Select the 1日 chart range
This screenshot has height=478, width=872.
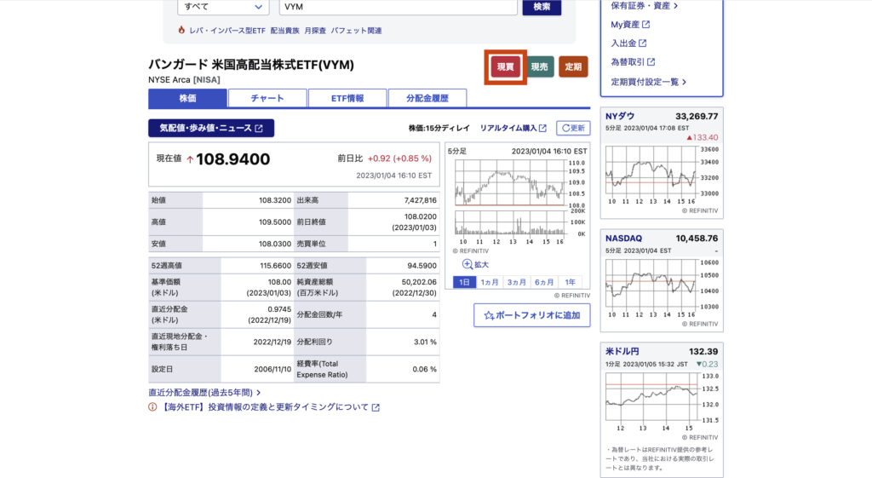[x=464, y=282]
